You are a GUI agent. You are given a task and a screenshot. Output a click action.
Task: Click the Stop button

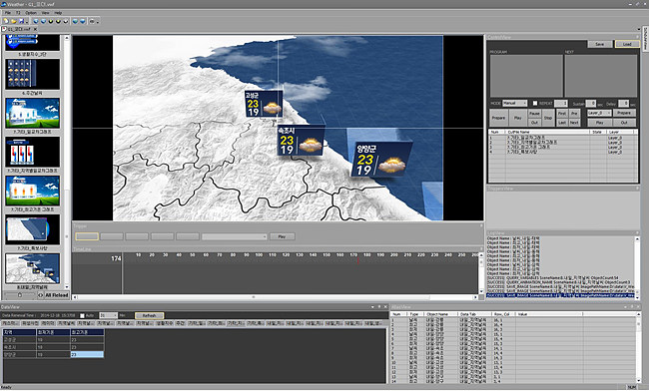pos(548,118)
